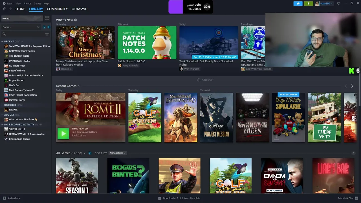
Task: Select the Mount & Blade II Bannerlord cover
Action: click(181, 118)
